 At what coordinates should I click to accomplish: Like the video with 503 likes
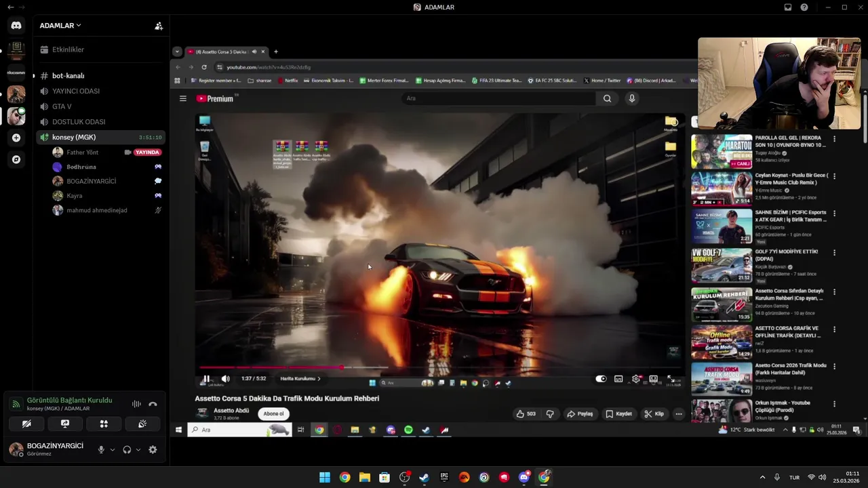tap(526, 413)
